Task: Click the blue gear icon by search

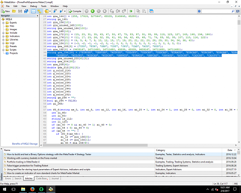Action: pyautogui.click(x=199, y=11)
